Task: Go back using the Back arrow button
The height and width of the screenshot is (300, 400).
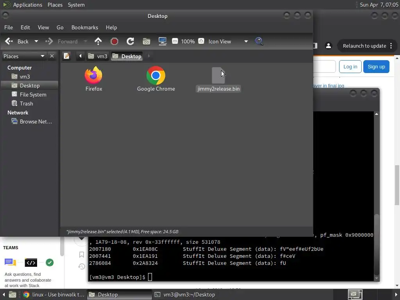Action: [17, 41]
